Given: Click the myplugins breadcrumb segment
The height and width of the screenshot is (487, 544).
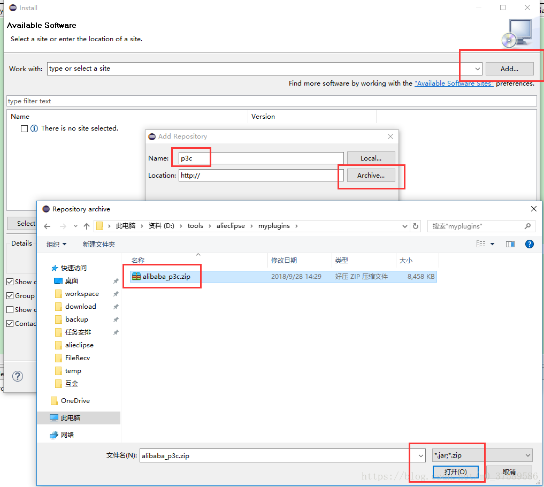Looking at the screenshot, I should point(274,226).
